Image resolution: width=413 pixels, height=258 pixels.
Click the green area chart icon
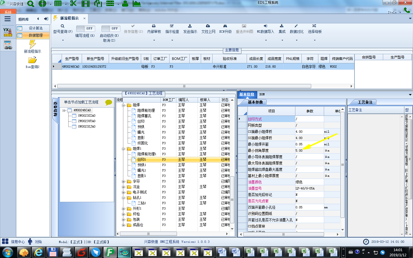(137, 4)
